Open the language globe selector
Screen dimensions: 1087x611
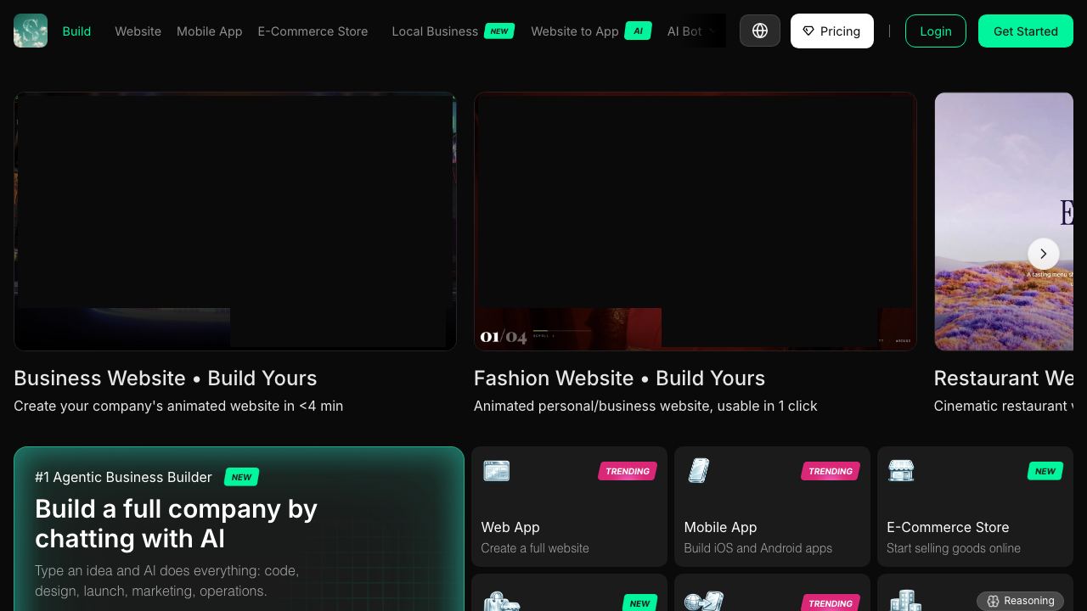pos(760,31)
